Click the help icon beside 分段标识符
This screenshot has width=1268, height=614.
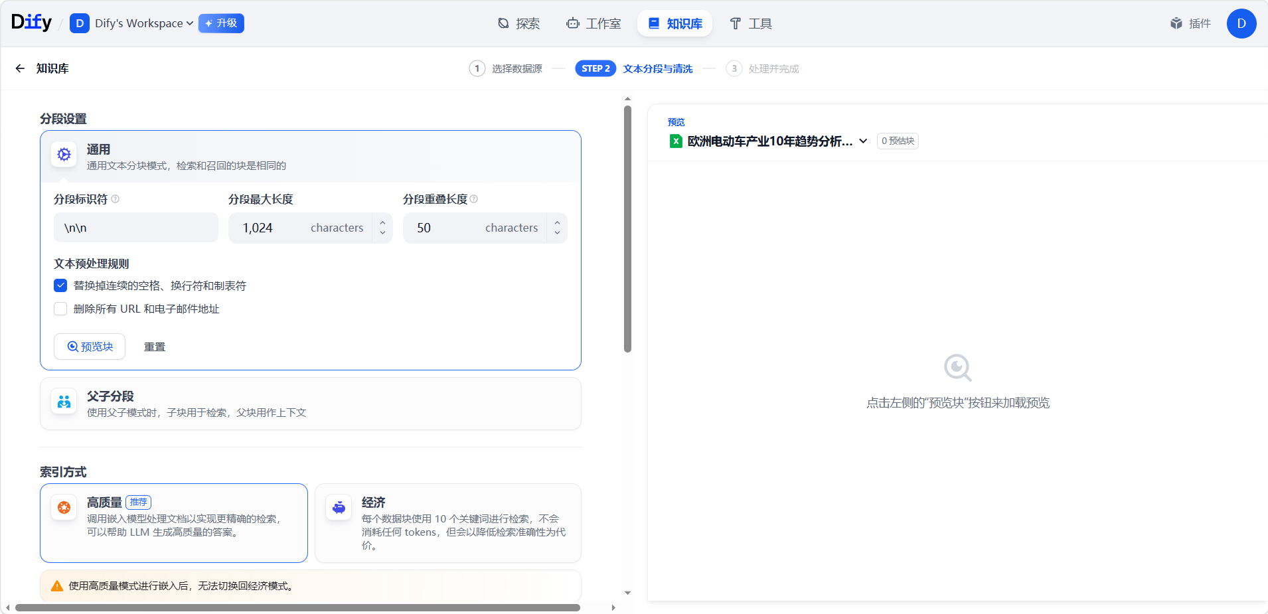coord(116,199)
